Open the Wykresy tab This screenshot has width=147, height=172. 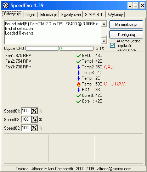(x=115, y=15)
